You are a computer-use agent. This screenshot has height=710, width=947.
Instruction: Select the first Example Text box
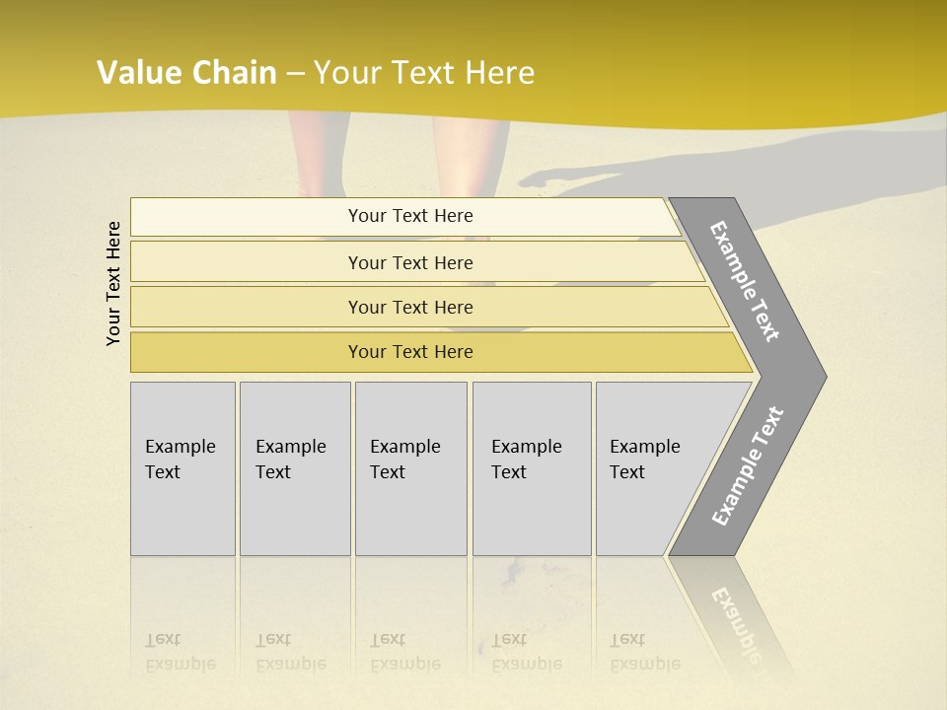pyautogui.click(x=182, y=468)
